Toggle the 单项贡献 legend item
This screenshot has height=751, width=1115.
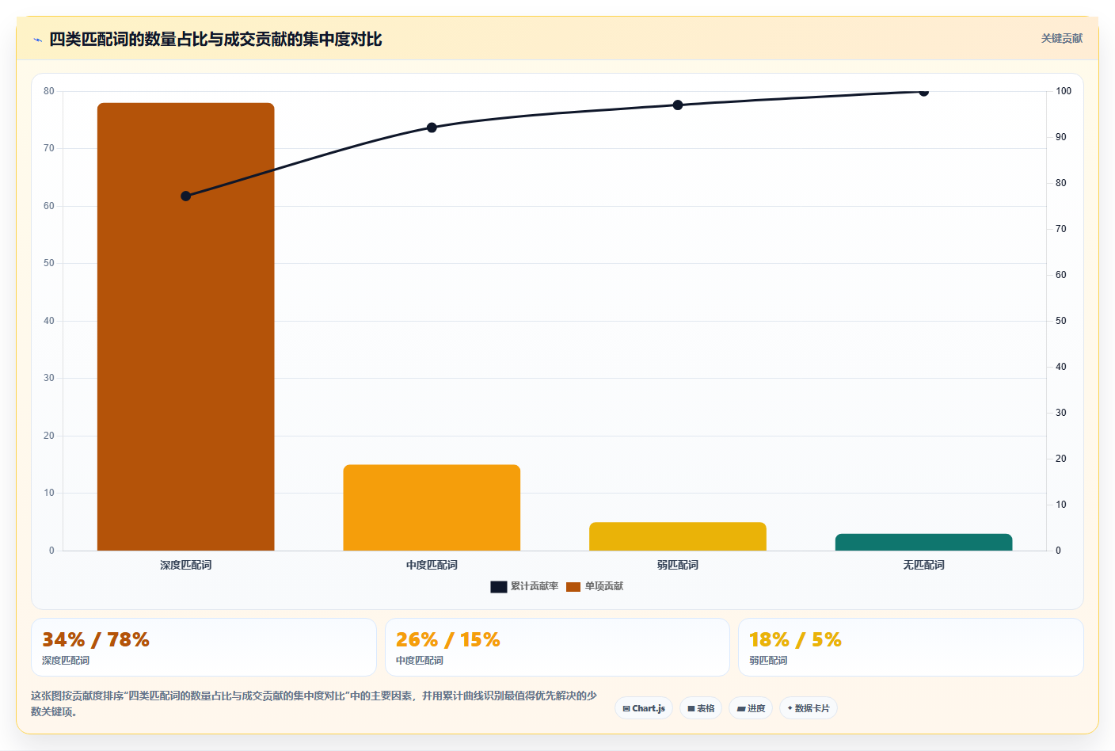tap(595, 586)
